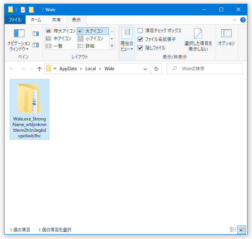The height and width of the screenshot is (239, 252).
Task: Refresh the Wale folder
Action: pos(156,69)
